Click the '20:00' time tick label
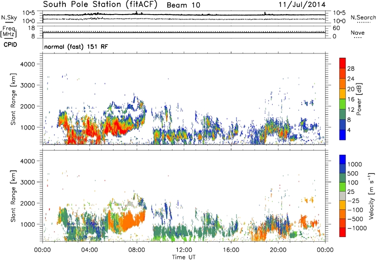 278,250
